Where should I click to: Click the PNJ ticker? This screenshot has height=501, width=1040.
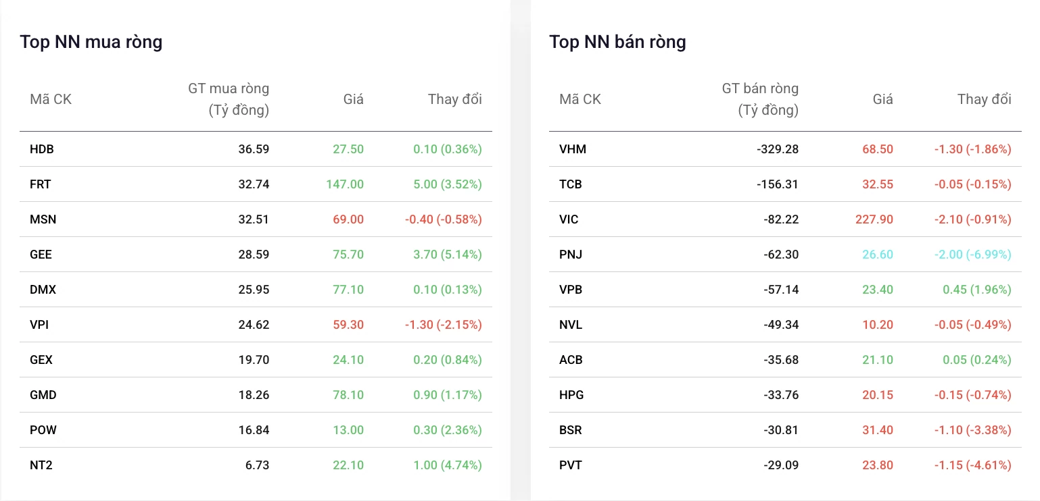[571, 255]
